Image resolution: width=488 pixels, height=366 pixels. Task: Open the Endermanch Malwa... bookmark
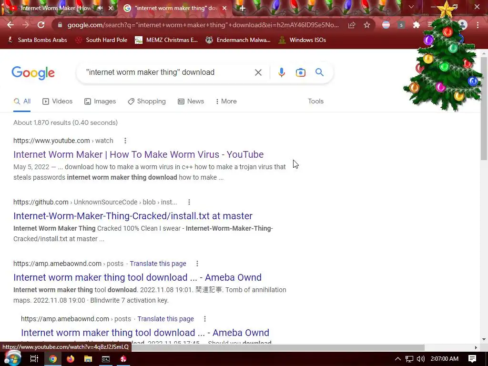[238, 40]
